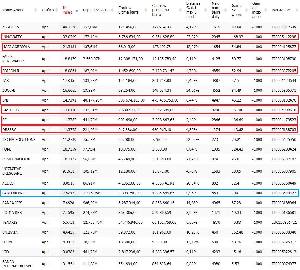Image resolution: width=300 pixels, height=270 pixels.
Task: Click the value 54.746.940,00 in TENARIS row
Action: point(131,223)
